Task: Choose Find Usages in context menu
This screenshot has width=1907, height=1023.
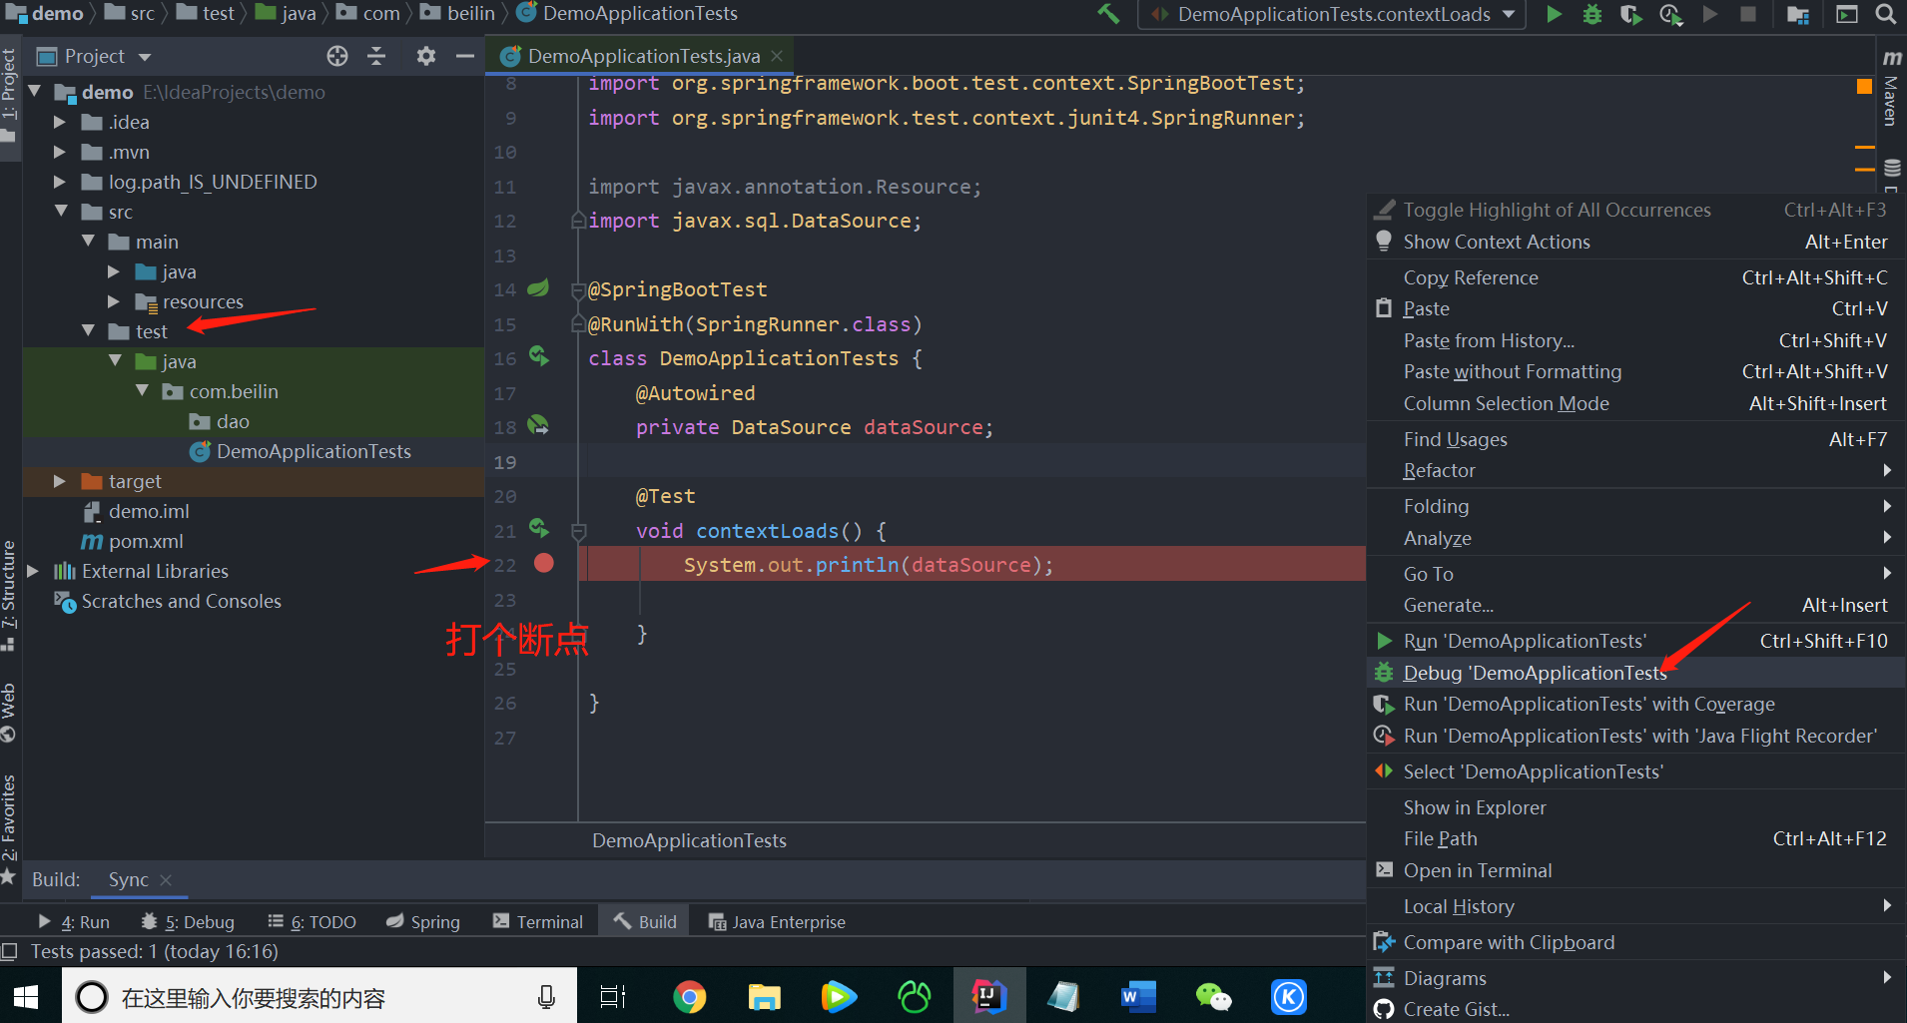Action: pyautogui.click(x=1635, y=439)
